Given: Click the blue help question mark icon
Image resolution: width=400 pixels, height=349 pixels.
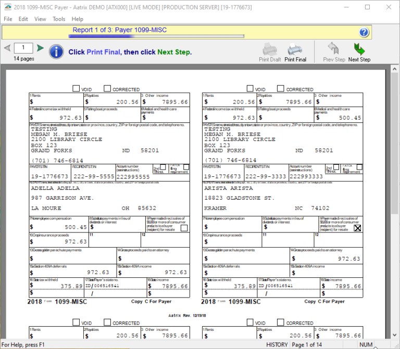Looking at the screenshot, I should tap(364, 32).
